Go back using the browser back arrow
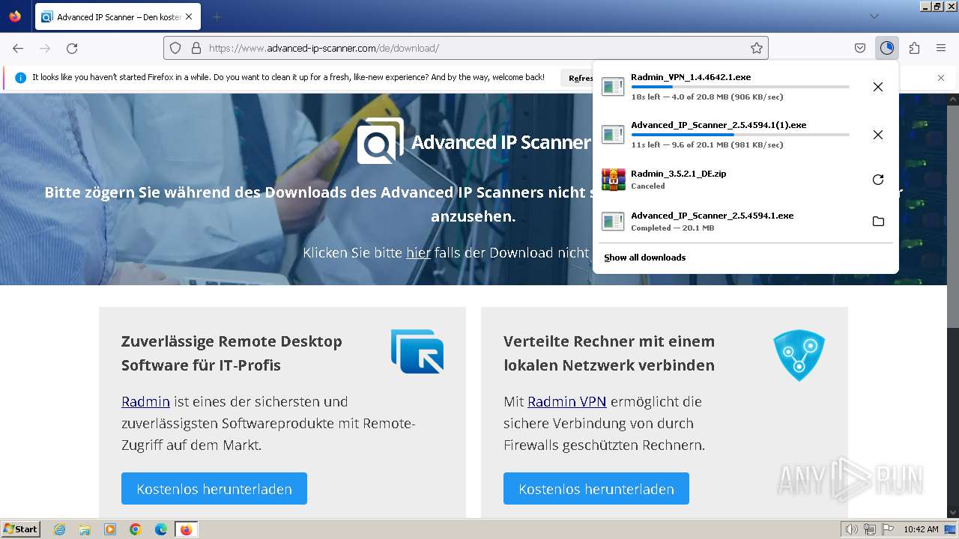Screen dimensions: 959x539 [x=18, y=48]
